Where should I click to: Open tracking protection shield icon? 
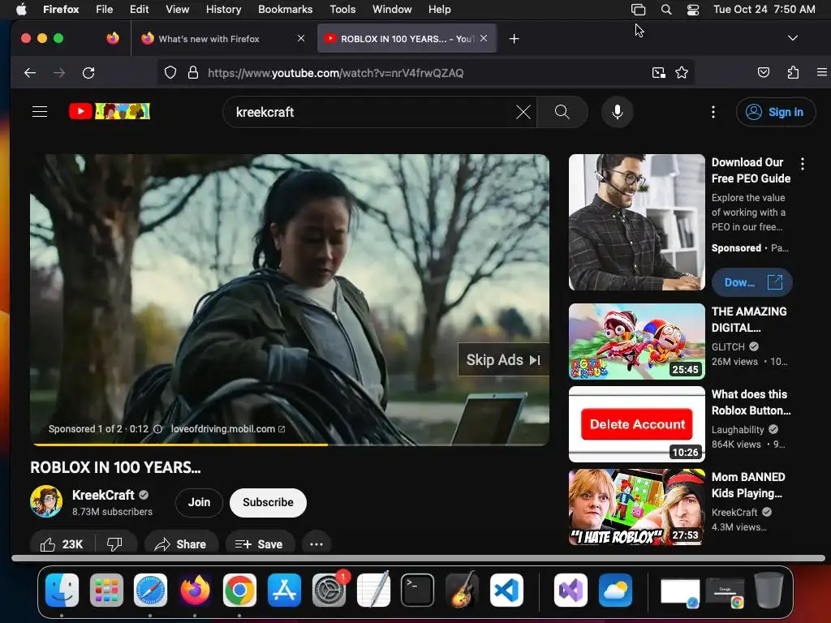coord(170,72)
